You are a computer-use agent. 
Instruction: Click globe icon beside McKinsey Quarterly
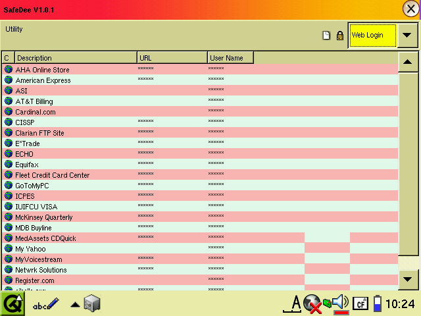point(9,217)
